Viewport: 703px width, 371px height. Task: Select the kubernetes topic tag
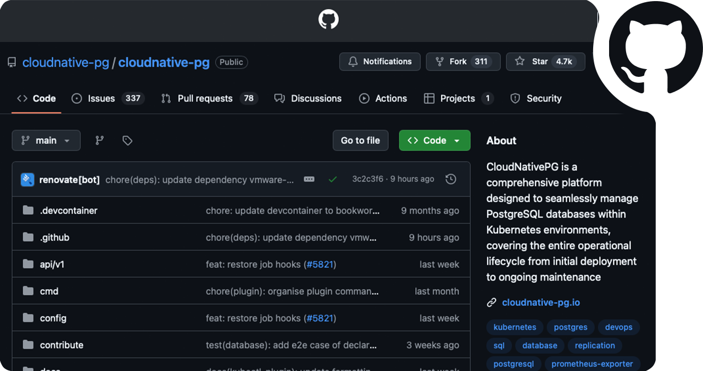click(515, 327)
